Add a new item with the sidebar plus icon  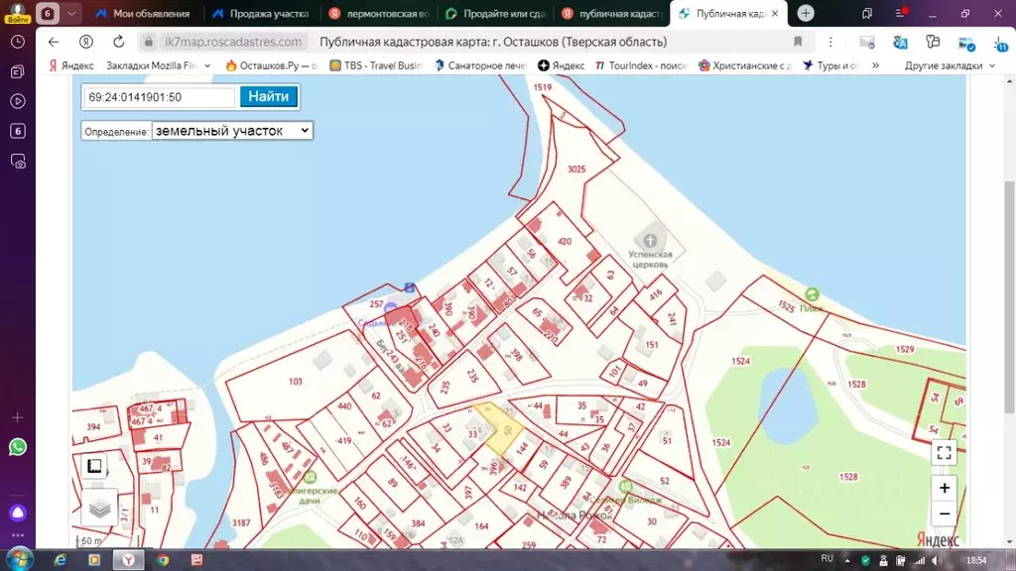tap(18, 417)
